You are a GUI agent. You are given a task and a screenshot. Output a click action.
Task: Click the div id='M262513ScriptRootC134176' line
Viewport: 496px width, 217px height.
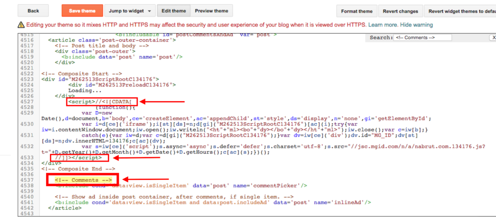tap(100, 79)
